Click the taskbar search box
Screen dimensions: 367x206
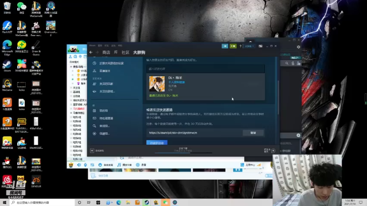[42, 203]
